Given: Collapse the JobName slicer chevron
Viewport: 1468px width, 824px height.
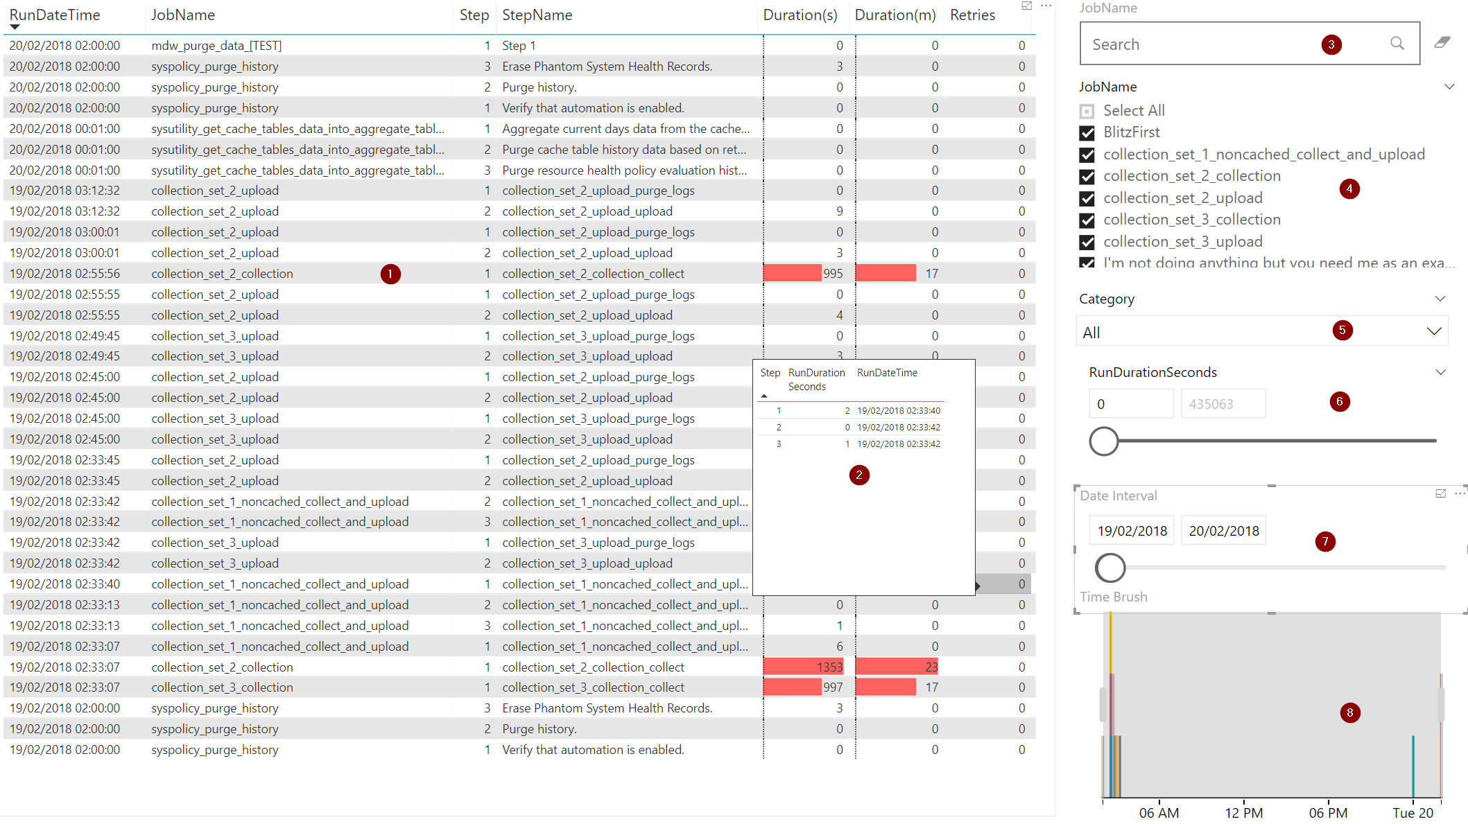Looking at the screenshot, I should [x=1449, y=87].
